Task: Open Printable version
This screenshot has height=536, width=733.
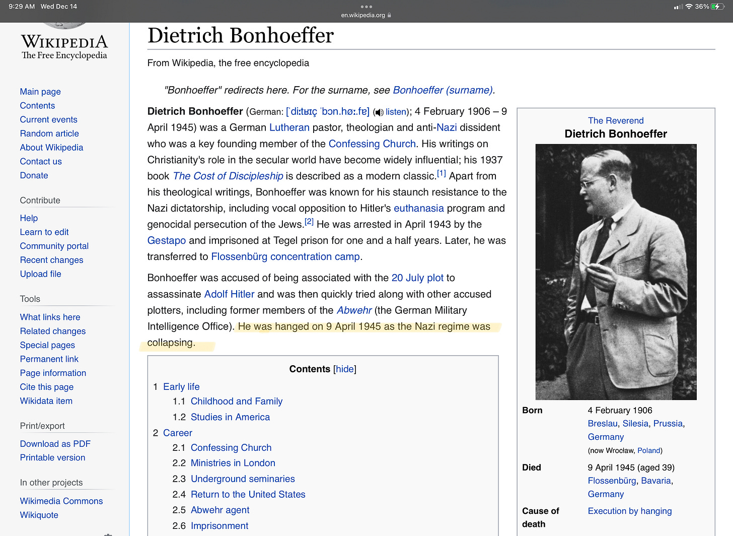Action: click(52, 458)
